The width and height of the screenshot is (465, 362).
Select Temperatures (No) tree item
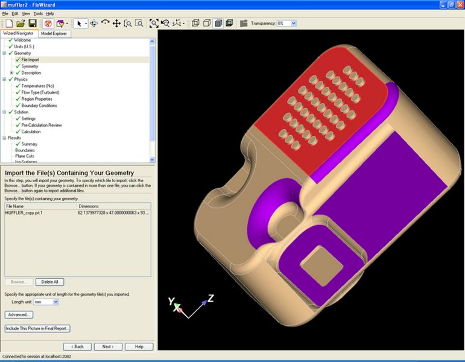pyautogui.click(x=37, y=86)
